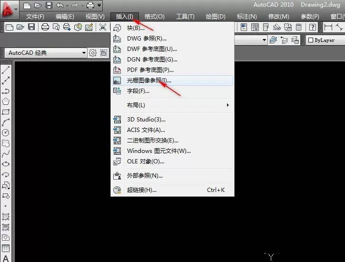Select the Polyline tool

6,91
